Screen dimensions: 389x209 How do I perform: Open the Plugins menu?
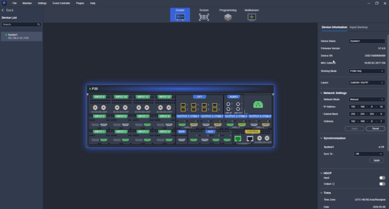80,3
